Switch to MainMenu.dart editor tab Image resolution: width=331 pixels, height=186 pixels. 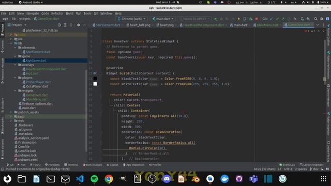pyautogui.click(x=267, y=25)
